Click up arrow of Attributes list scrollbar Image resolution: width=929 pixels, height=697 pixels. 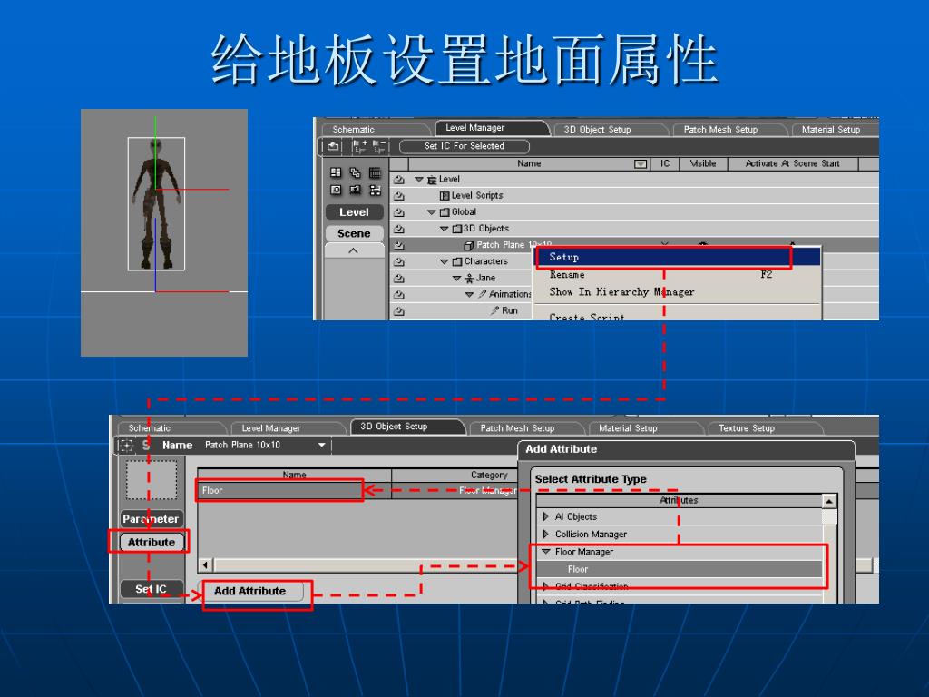coord(829,501)
